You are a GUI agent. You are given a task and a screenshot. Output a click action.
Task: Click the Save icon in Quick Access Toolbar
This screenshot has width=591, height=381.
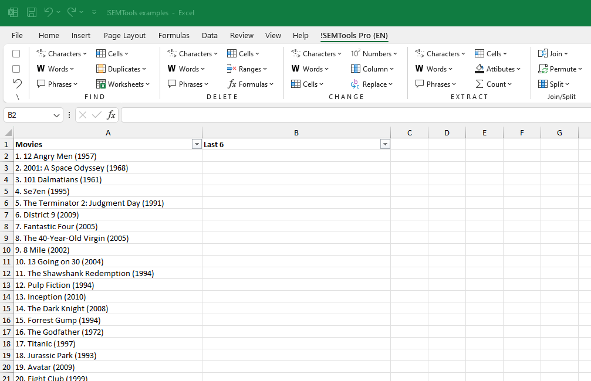(x=31, y=12)
